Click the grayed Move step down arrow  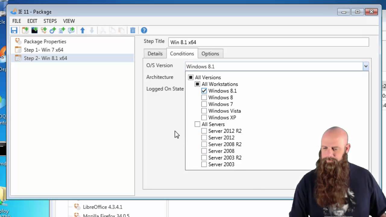92,30
